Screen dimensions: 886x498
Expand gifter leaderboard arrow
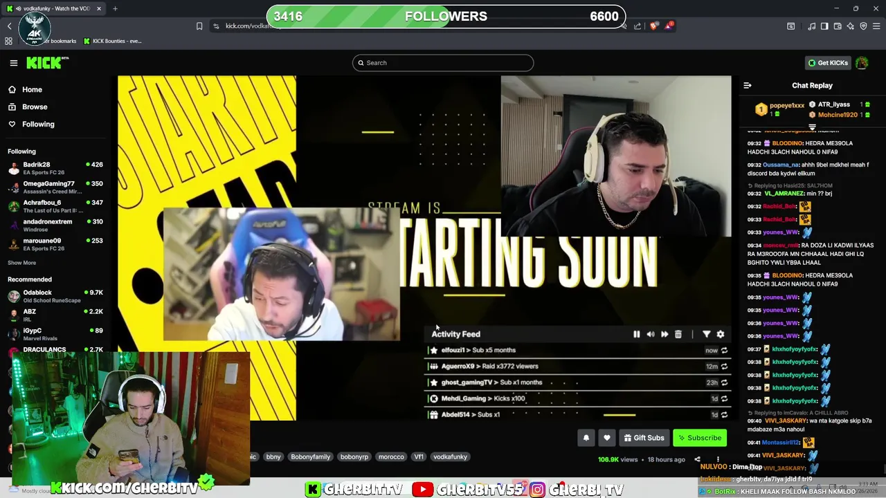tap(812, 127)
